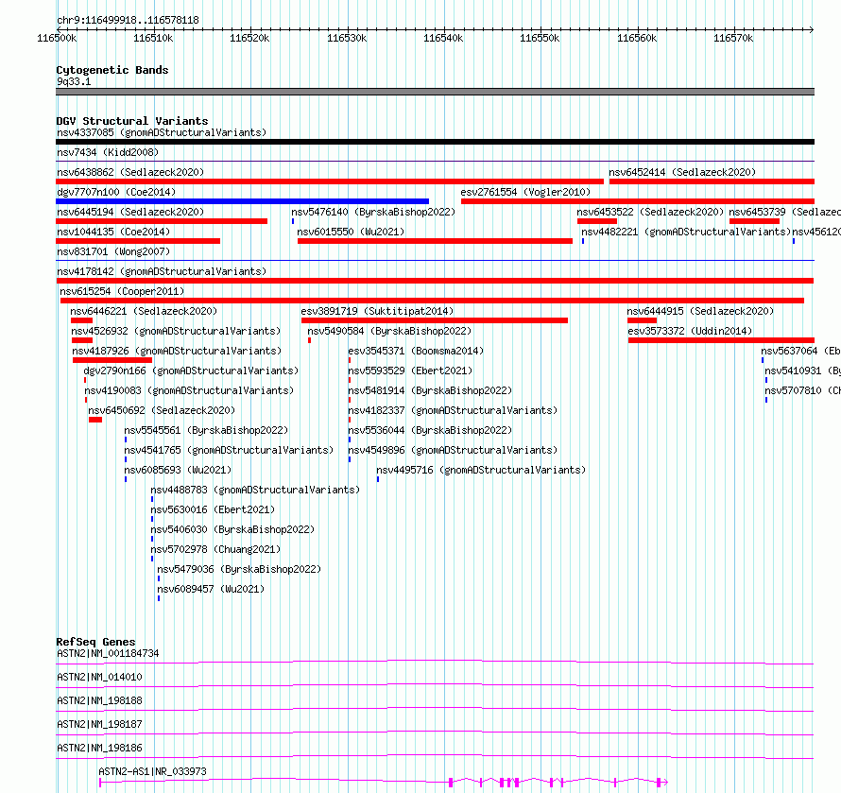Image resolution: width=841 pixels, height=793 pixels.
Task: Open nsv4549896 gnomAD variant label
Action: tap(453, 450)
